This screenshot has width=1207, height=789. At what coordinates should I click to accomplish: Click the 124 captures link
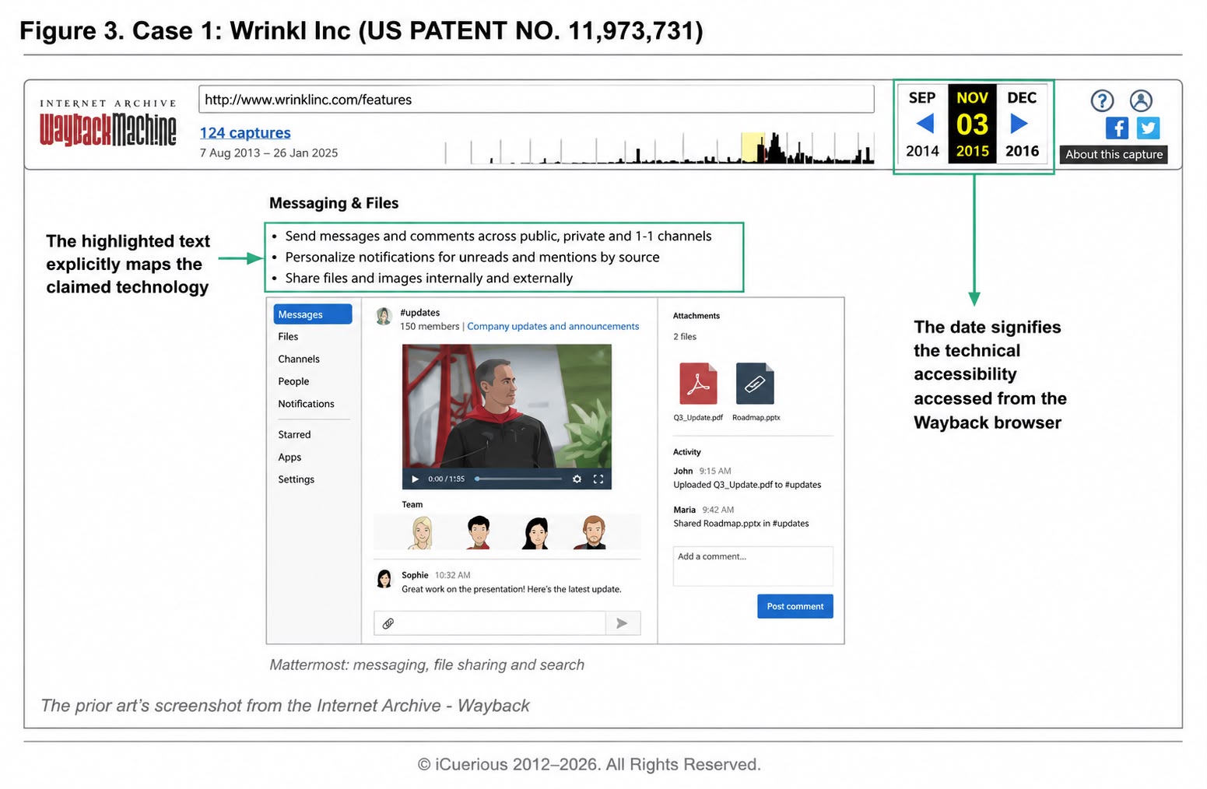245,133
